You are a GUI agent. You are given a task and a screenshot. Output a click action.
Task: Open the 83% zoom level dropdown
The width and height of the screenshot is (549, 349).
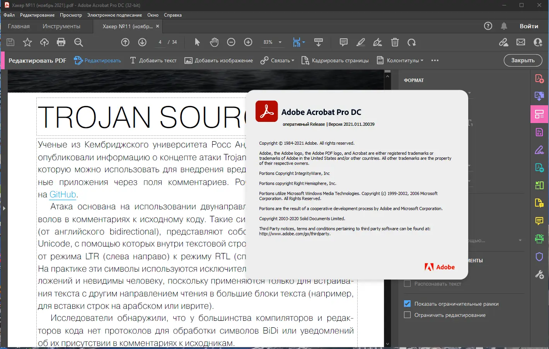(272, 42)
